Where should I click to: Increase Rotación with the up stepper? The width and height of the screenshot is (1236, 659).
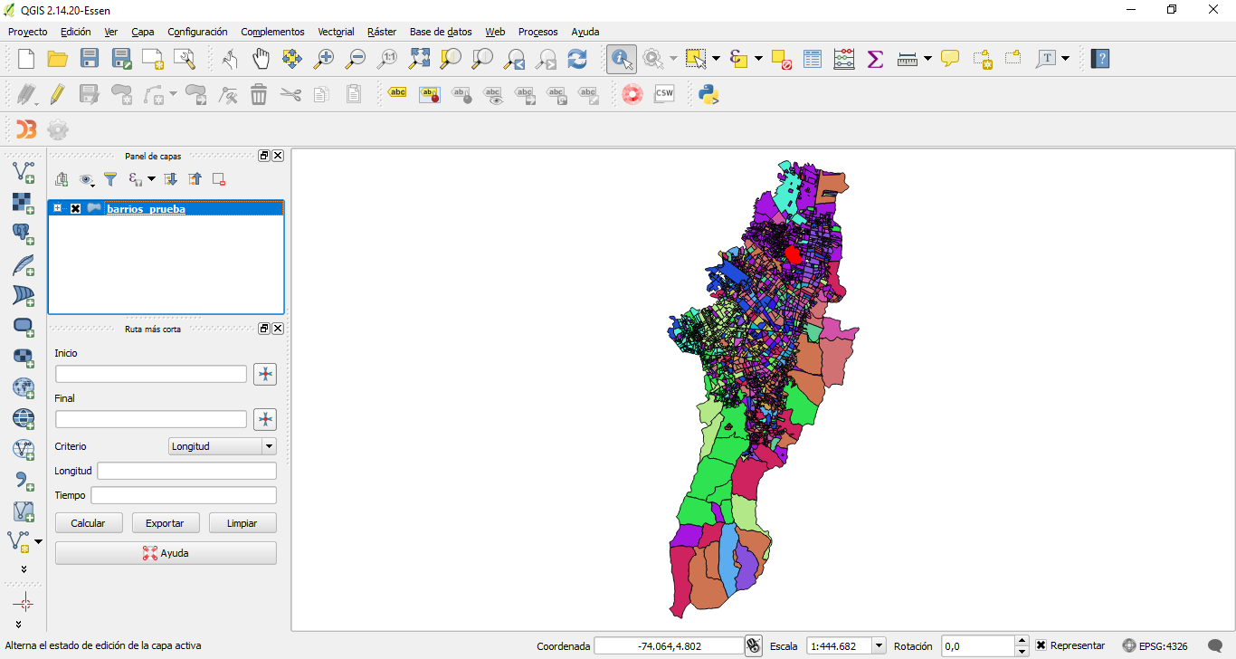click(x=1022, y=640)
